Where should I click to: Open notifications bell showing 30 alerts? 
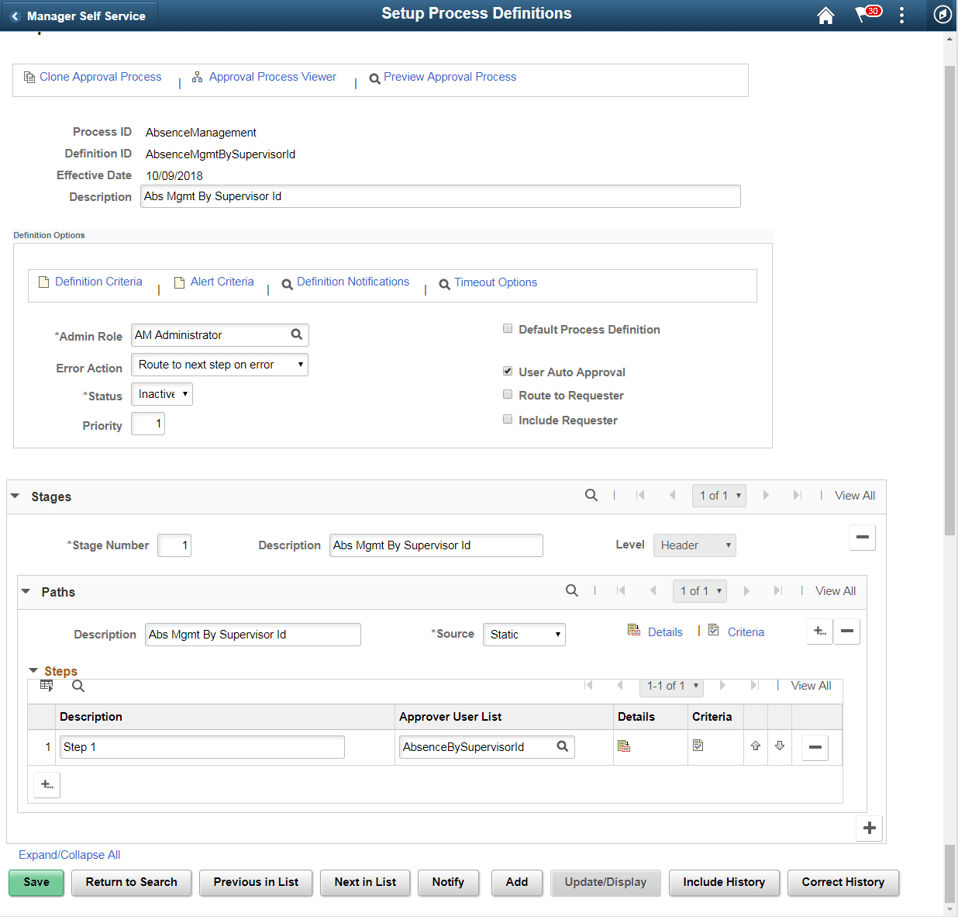click(x=866, y=14)
